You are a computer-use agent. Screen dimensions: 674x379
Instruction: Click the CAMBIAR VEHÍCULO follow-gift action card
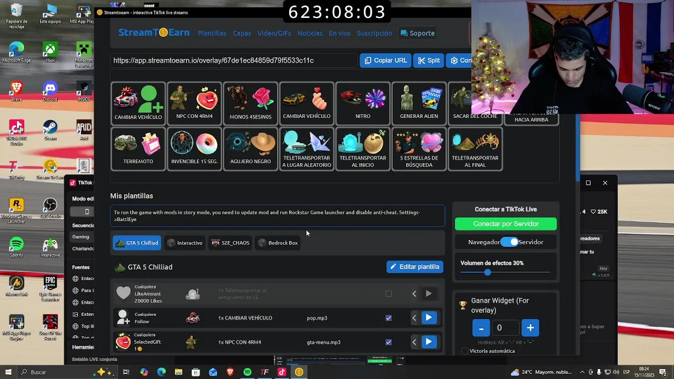[x=138, y=103]
